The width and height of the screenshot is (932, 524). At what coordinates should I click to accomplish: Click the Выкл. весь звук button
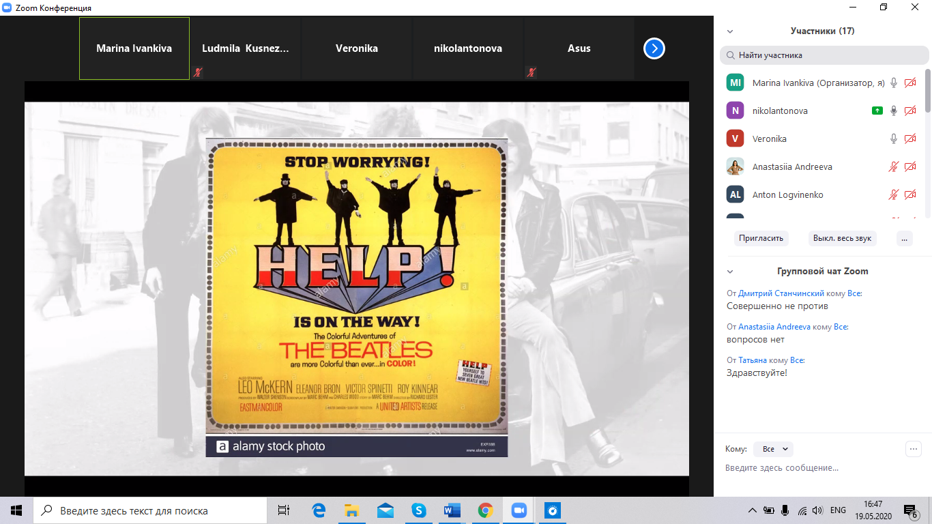pyautogui.click(x=843, y=238)
